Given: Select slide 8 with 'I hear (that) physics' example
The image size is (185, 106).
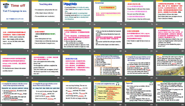Looking at the screenshot, I should point(46,38).
